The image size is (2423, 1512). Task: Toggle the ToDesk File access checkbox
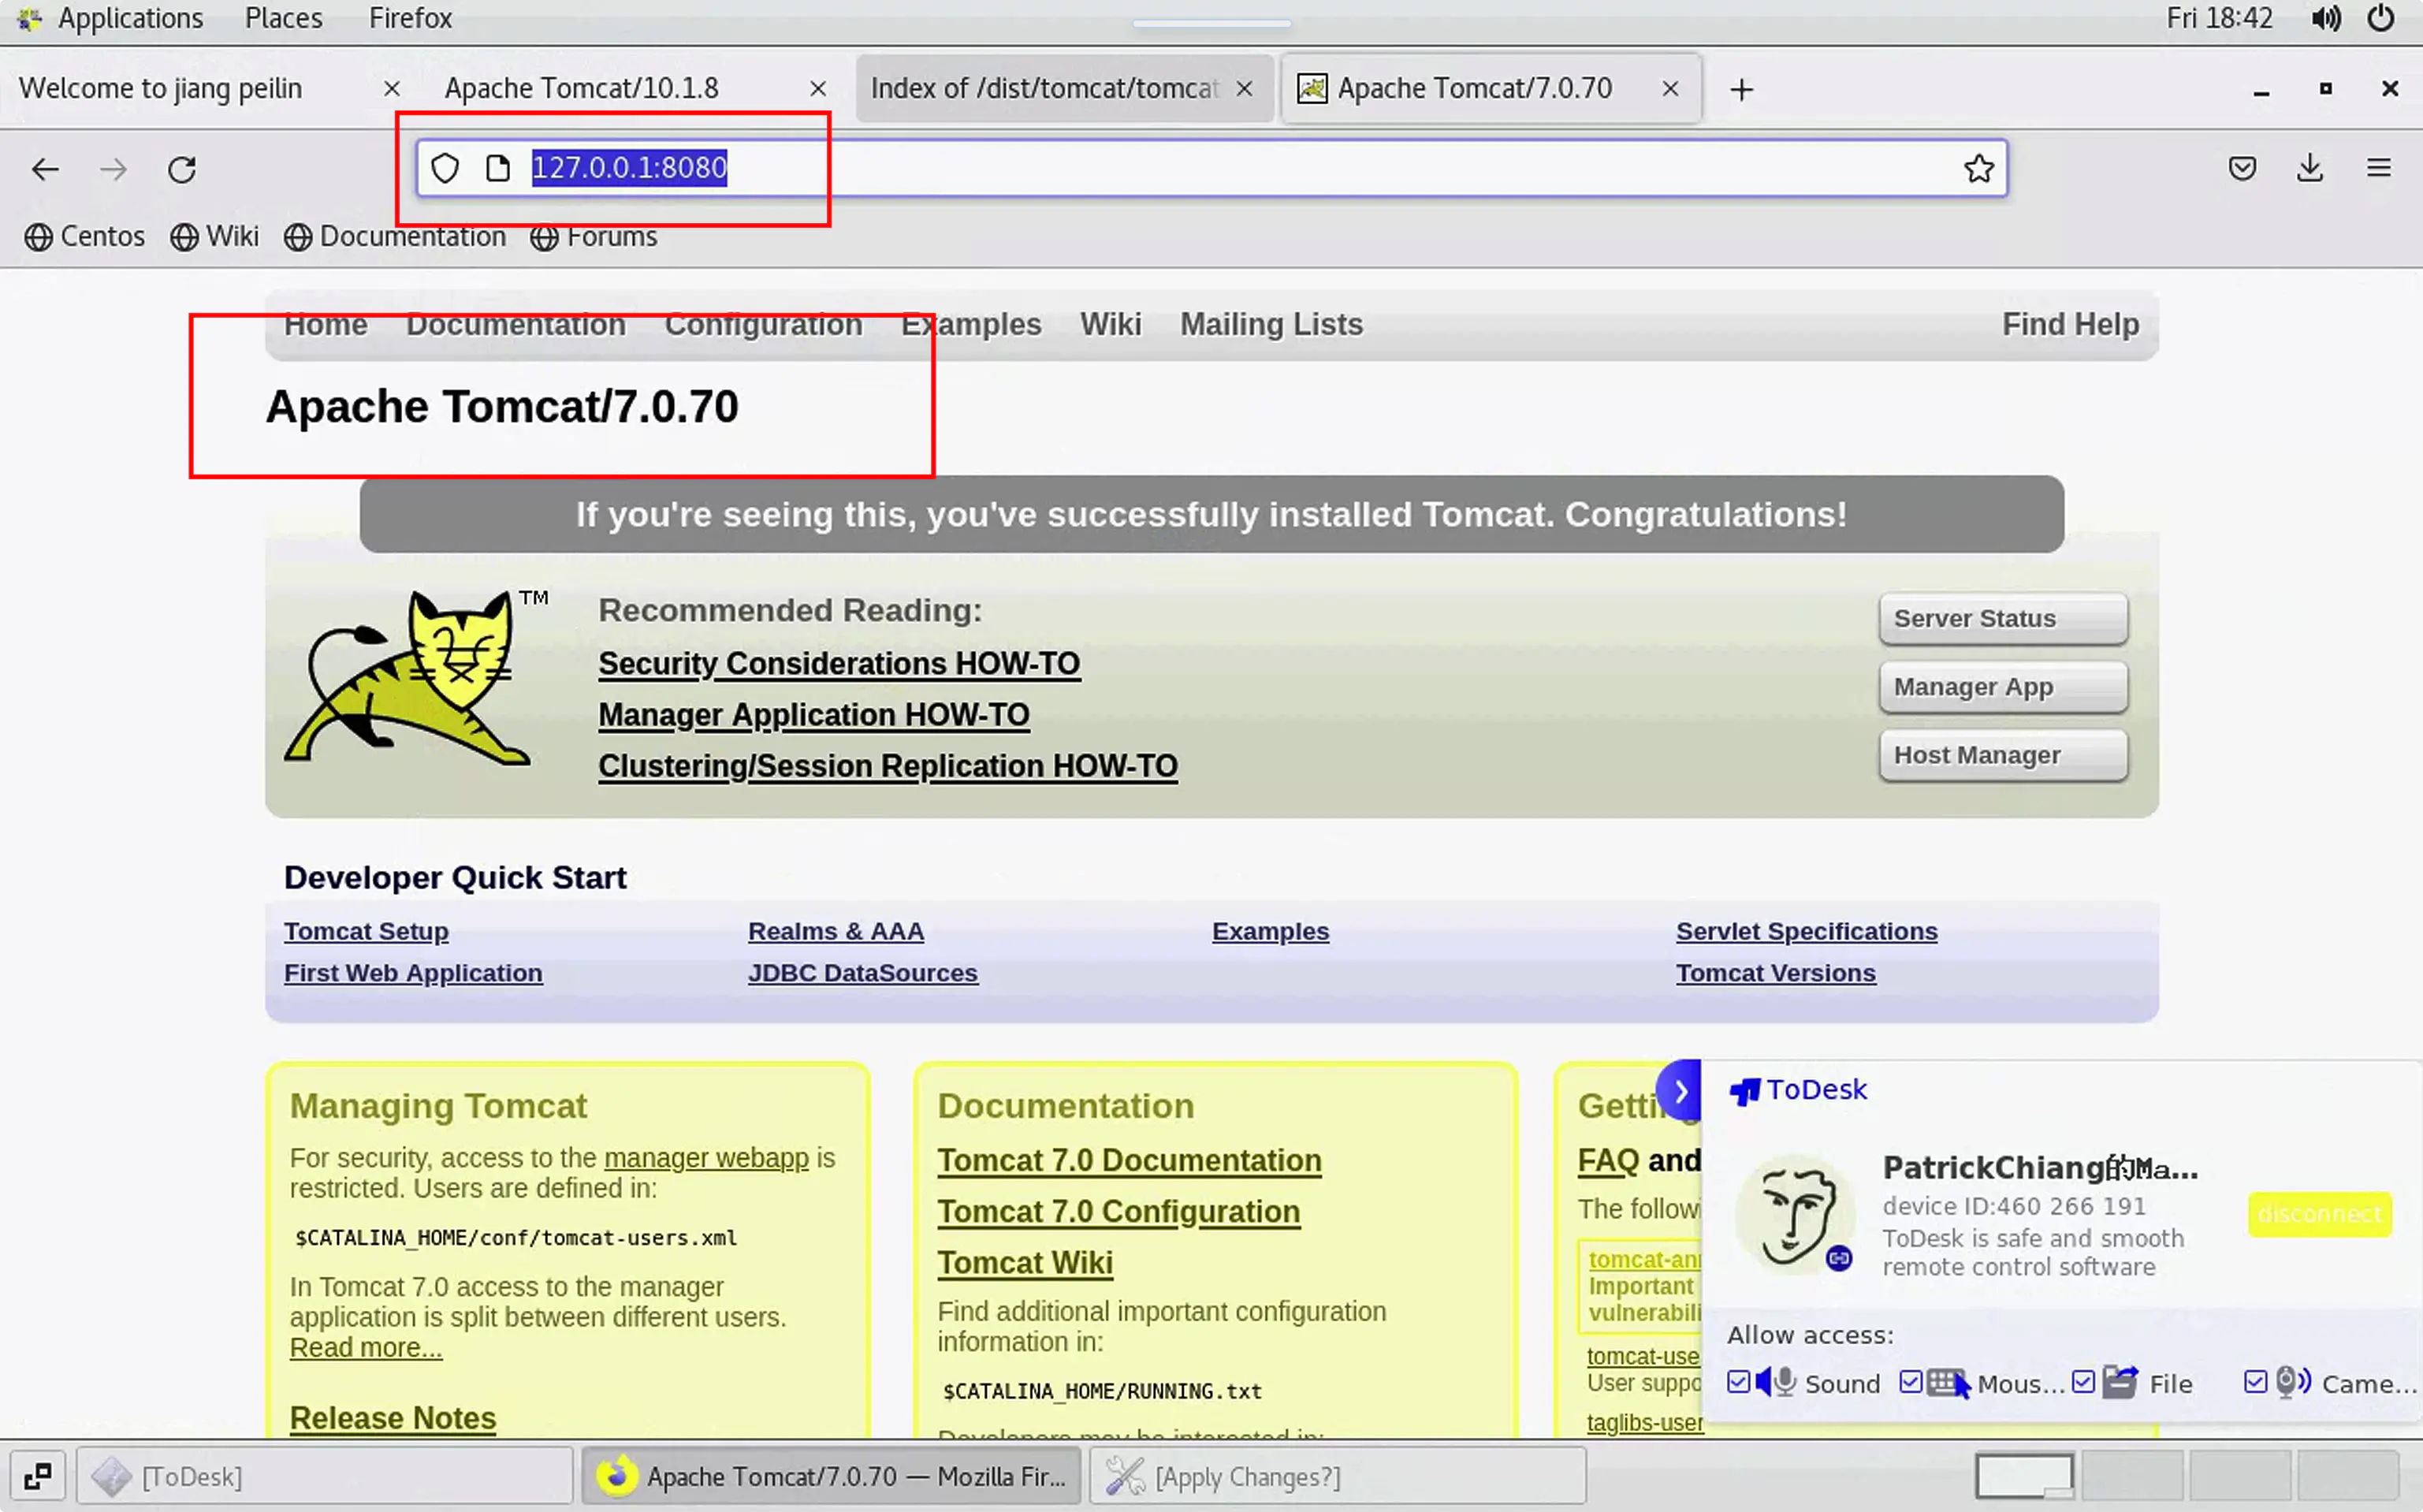click(2084, 1382)
